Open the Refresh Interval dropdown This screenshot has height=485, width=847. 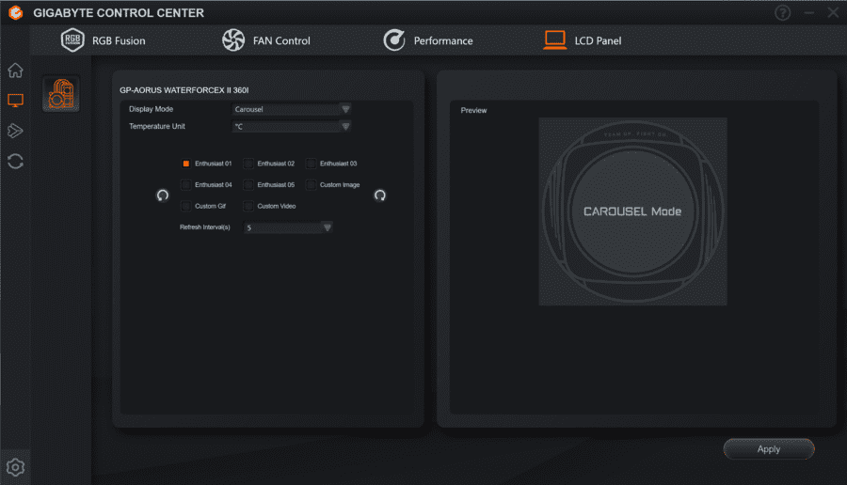coord(288,227)
